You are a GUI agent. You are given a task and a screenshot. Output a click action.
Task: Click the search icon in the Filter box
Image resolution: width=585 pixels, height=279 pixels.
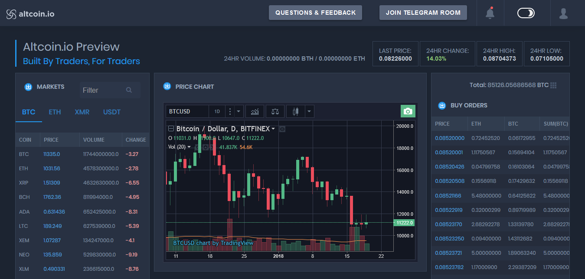tap(129, 90)
